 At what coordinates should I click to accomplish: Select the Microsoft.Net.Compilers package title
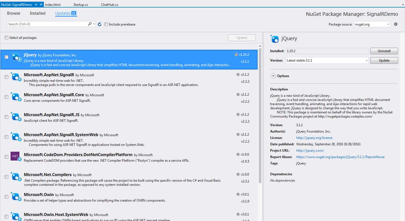click(x=48, y=175)
